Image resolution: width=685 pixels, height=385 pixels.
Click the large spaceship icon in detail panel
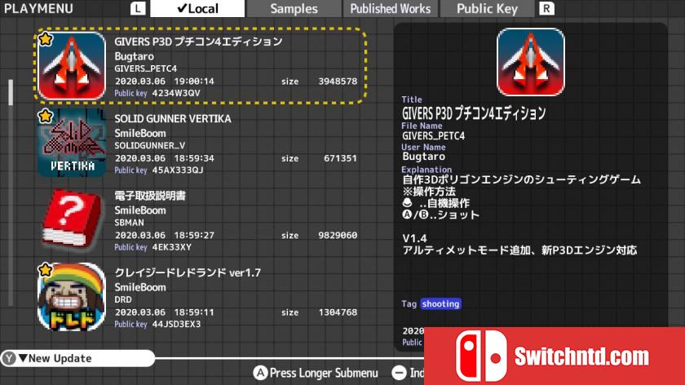tap(531, 62)
